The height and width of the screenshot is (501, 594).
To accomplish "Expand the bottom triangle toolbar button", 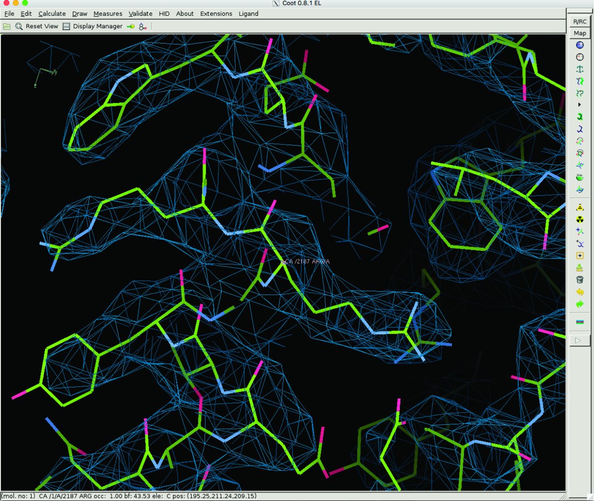I will [579, 340].
